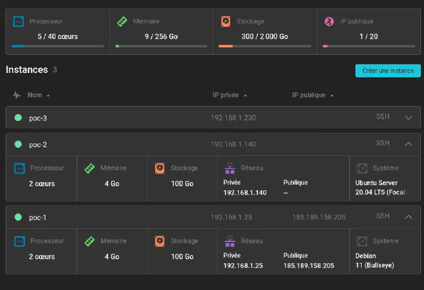Collapse the poc-1 instance details
424x290 pixels.
coord(408,216)
